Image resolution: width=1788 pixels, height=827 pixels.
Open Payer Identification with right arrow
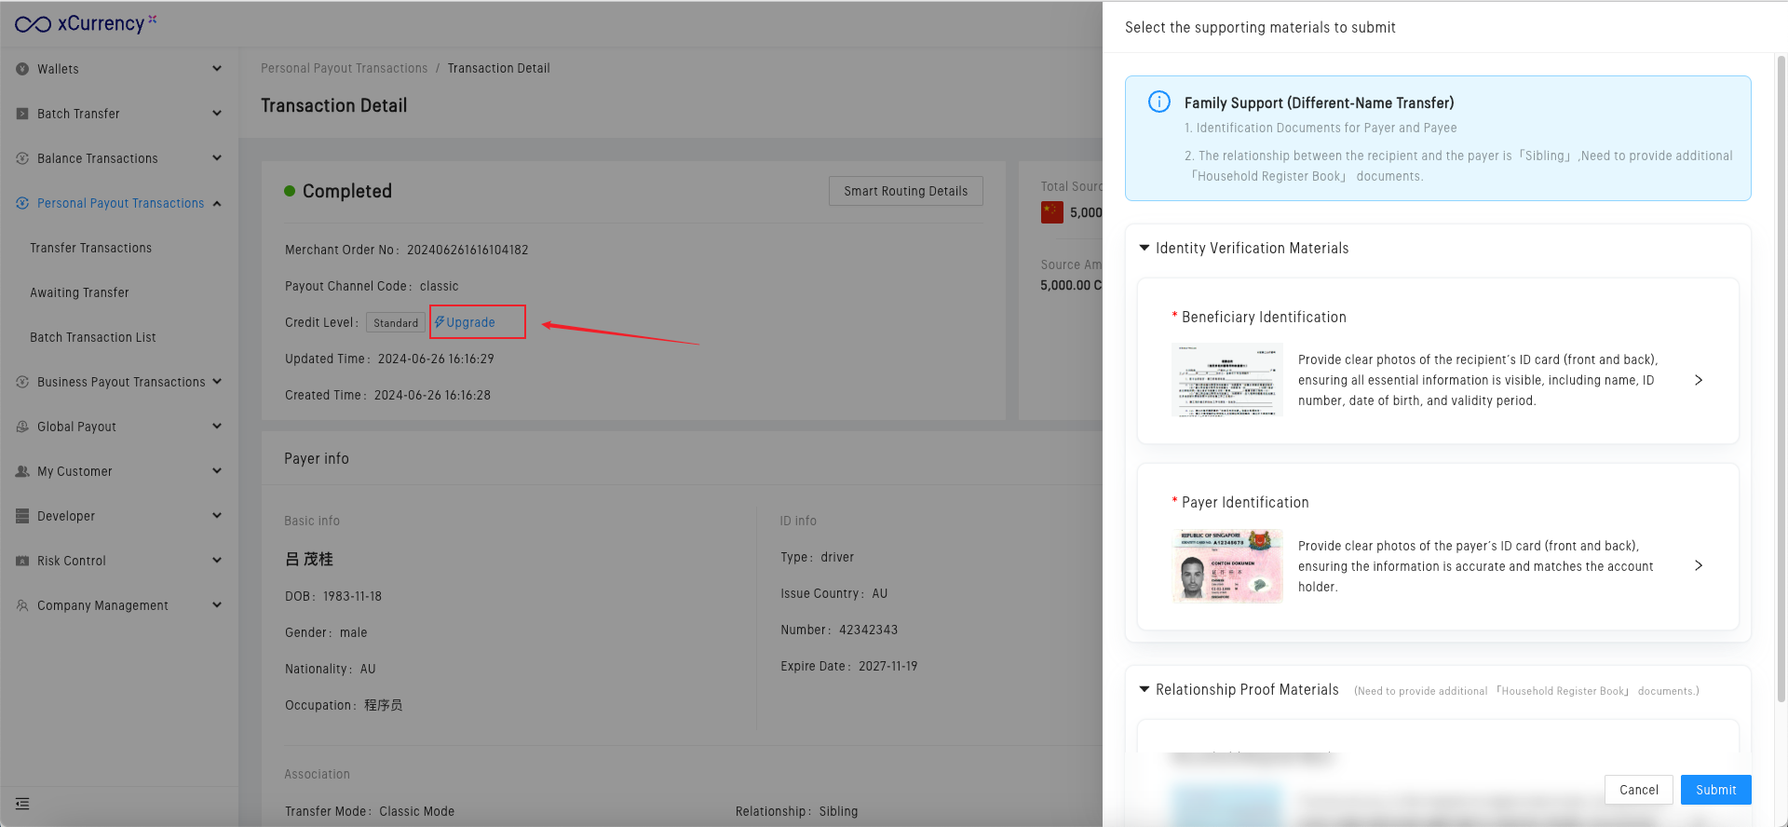[x=1699, y=565]
